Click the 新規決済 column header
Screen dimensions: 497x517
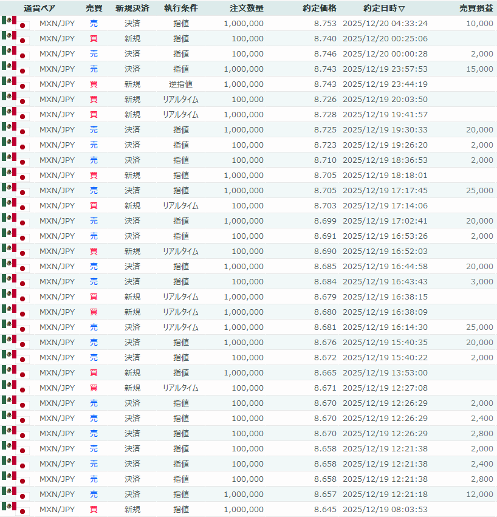click(132, 9)
